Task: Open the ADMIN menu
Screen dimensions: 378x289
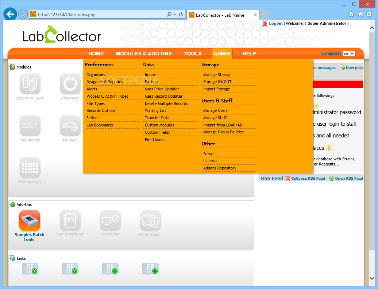Action: [222, 54]
